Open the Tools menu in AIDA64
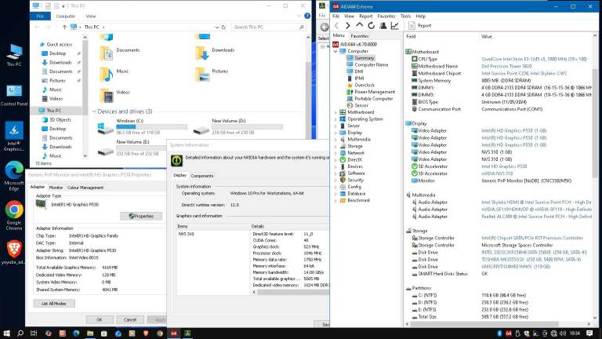This screenshot has height=339, width=602. pos(405,16)
